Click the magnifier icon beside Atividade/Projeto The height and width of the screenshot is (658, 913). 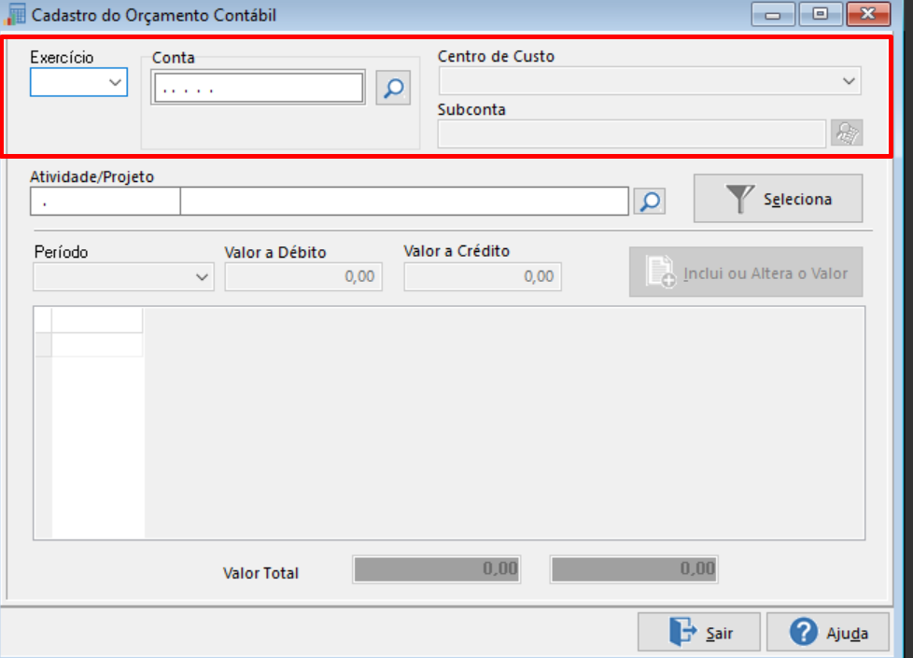tap(649, 202)
